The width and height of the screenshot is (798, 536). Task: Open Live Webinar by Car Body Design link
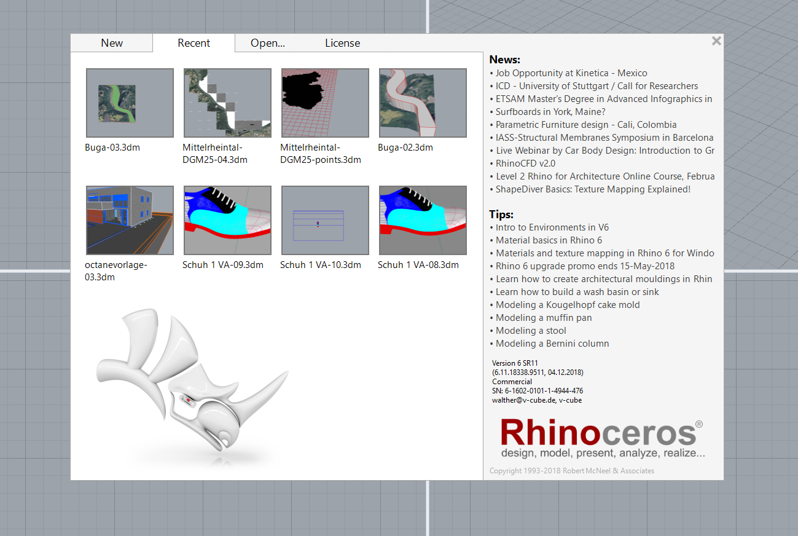coord(605,151)
